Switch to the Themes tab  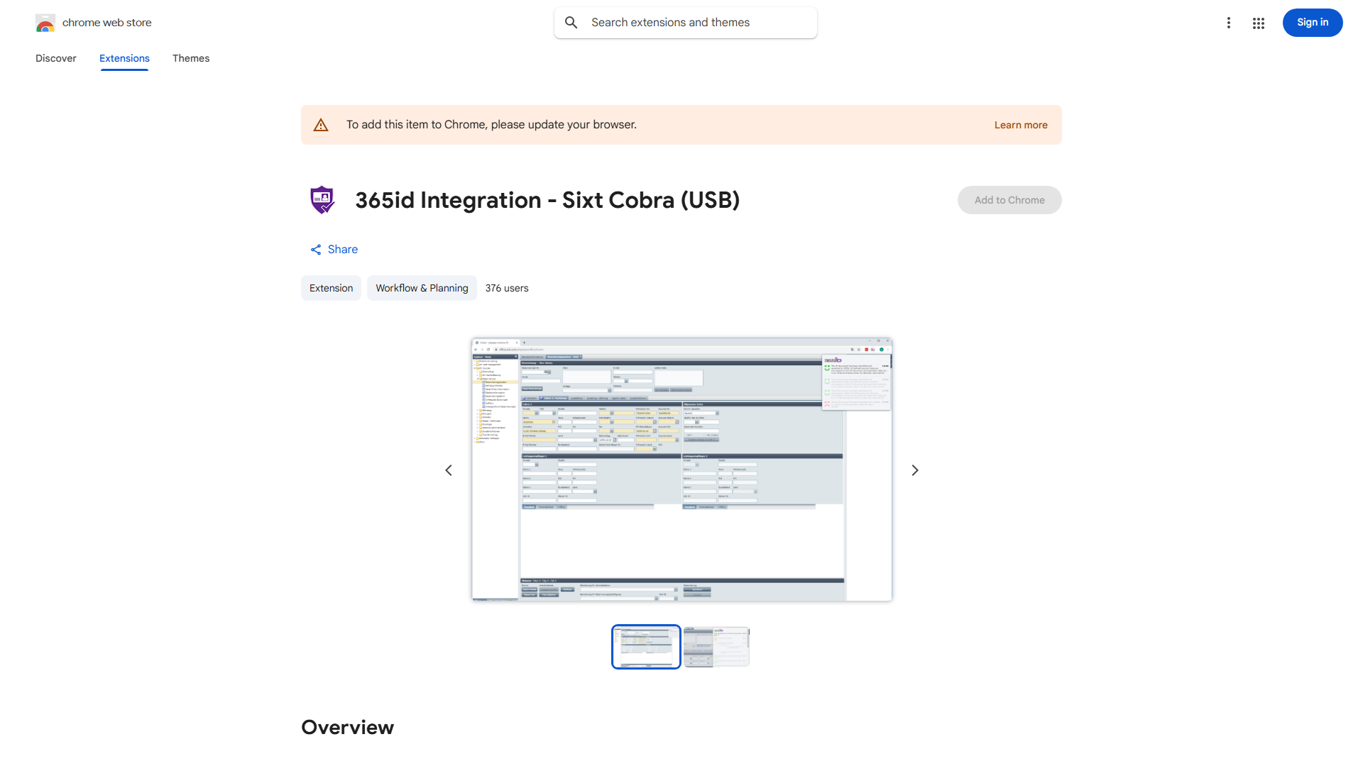pyautogui.click(x=190, y=58)
